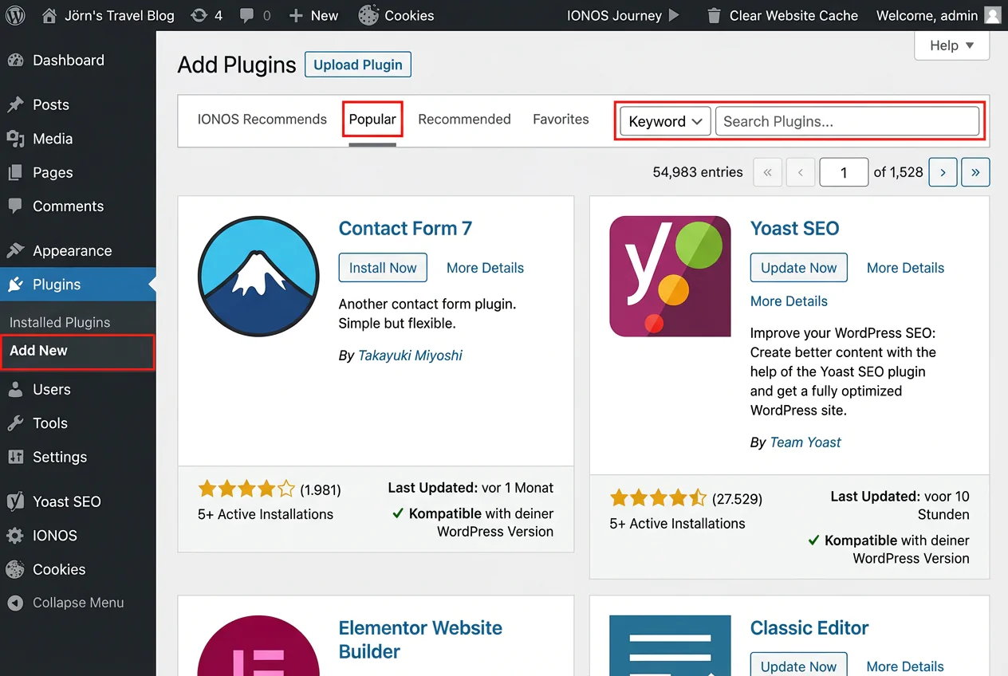Open More Details beside Yoast SEO Update Now
The width and height of the screenshot is (1008, 676).
(x=905, y=268)
